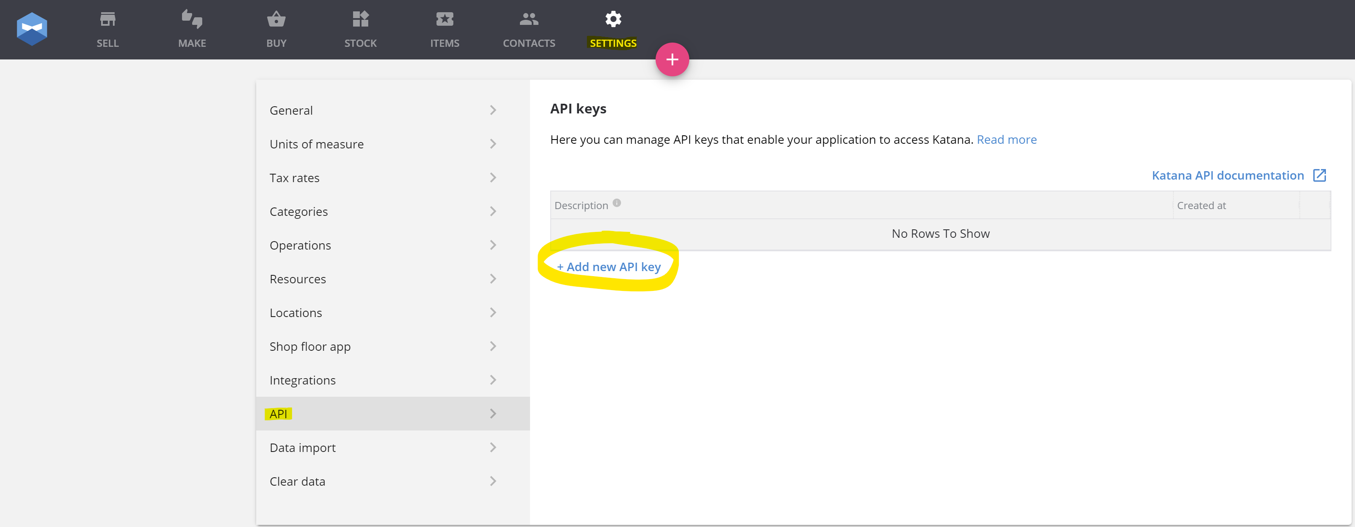
Task: Click the API keys heading
Action: [578, 109]
